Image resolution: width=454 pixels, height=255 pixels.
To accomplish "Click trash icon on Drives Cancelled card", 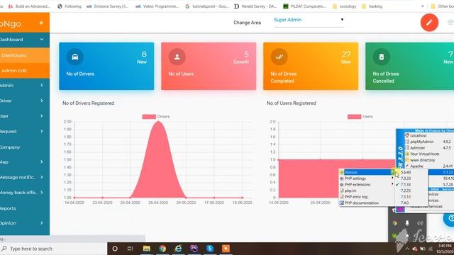I will 382,57.
